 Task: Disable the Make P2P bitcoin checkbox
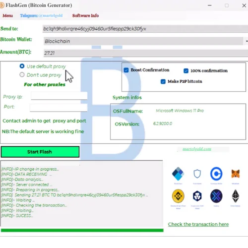[163, 81]
